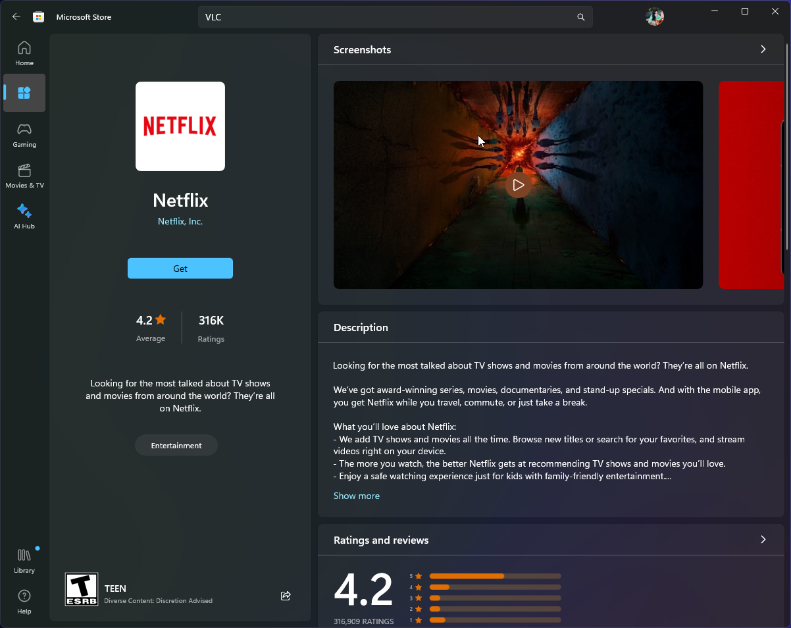The image size is (791, 628).
Task: Open the Home section in sidebar
Action: (24, 53)
